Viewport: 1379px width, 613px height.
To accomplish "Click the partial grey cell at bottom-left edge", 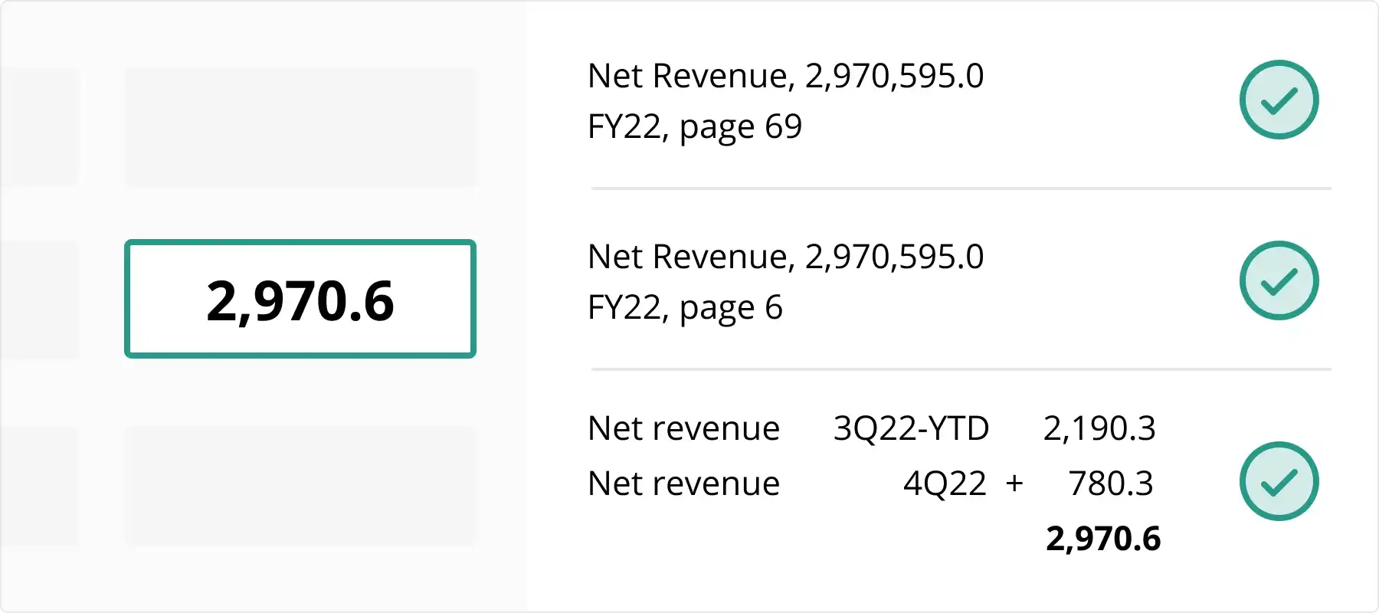I will click(38, 486).
